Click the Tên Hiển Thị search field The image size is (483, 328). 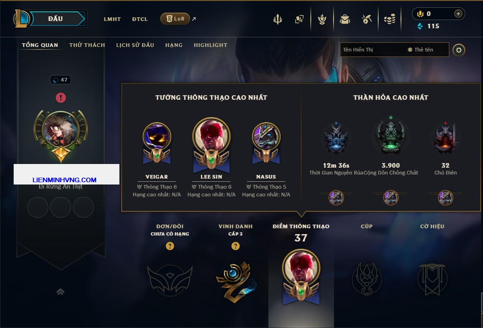[x=394, y=50]
